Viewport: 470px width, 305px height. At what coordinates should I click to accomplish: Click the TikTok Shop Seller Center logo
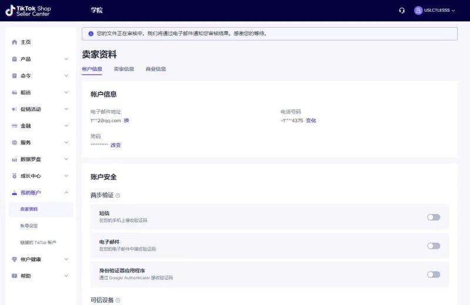point(28,11)
